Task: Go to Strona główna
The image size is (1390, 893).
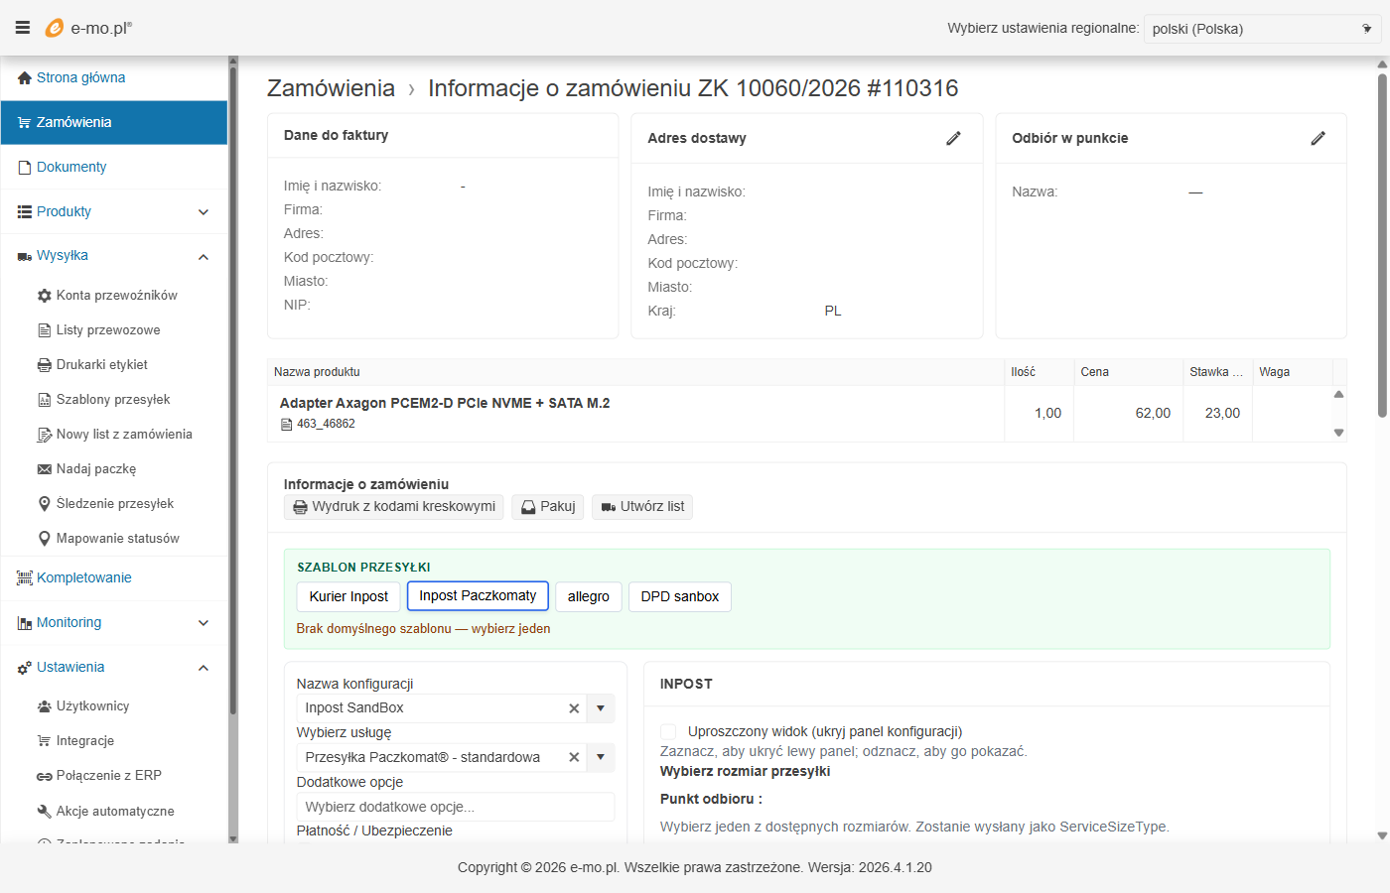Action: pos(80,77)
